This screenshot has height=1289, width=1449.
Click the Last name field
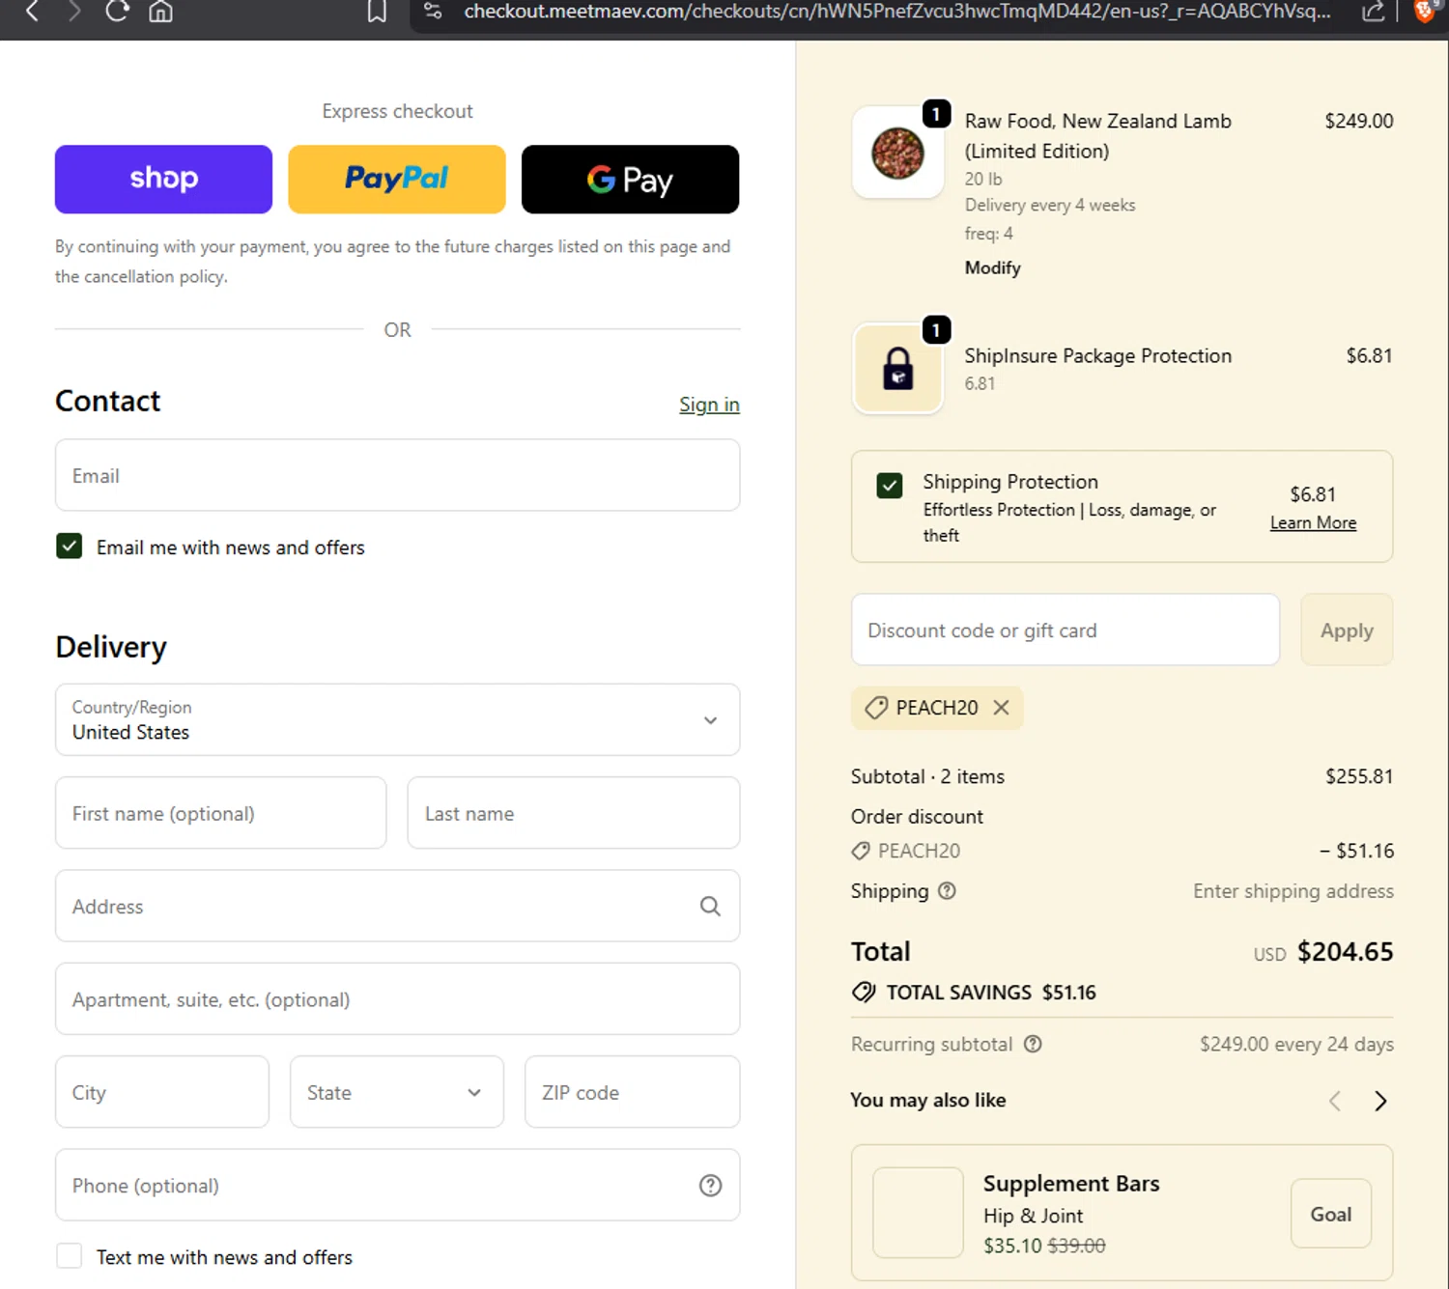(x=574, y=813)
